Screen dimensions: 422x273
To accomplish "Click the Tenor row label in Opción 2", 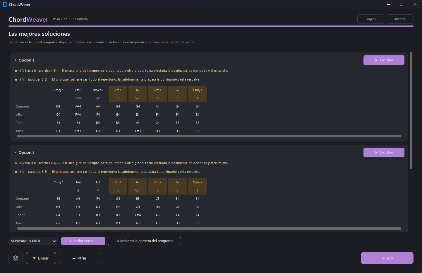I will pyautogui.click(x=20, y=215).
